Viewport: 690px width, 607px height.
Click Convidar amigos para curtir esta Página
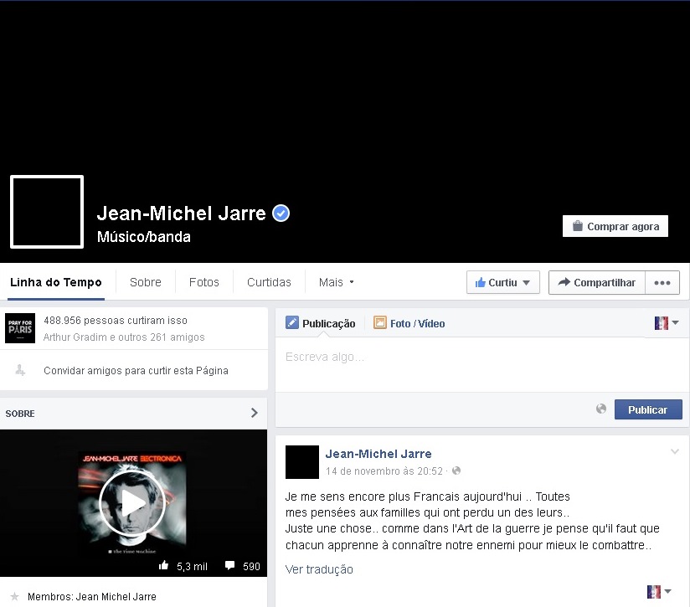[x=136, y=370]
